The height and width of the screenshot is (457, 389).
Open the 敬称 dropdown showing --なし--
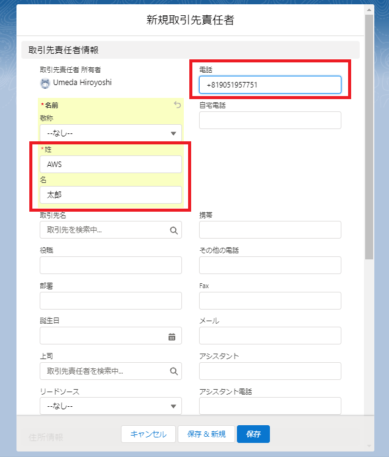(x=111, y=133)
